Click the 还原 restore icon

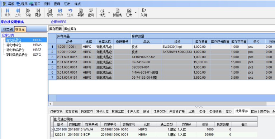click(70, 13)
